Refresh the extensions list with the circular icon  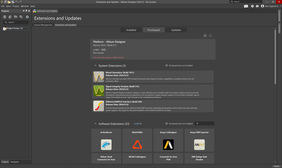[210, 35]
